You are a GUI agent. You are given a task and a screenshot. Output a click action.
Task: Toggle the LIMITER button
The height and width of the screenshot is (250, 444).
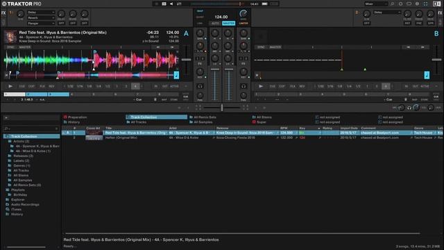pos(244,23)
